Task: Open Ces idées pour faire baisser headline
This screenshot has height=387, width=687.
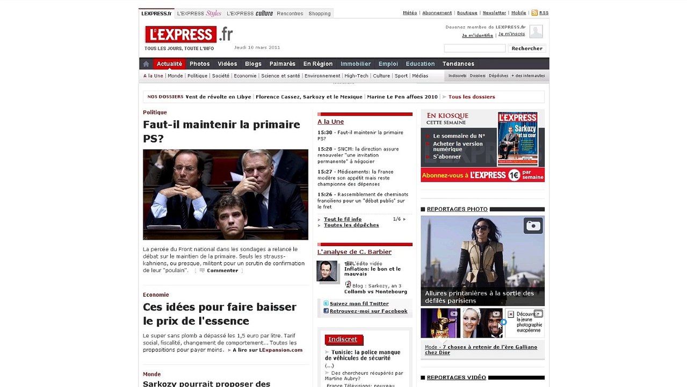Action: click(x=220, y=314)
